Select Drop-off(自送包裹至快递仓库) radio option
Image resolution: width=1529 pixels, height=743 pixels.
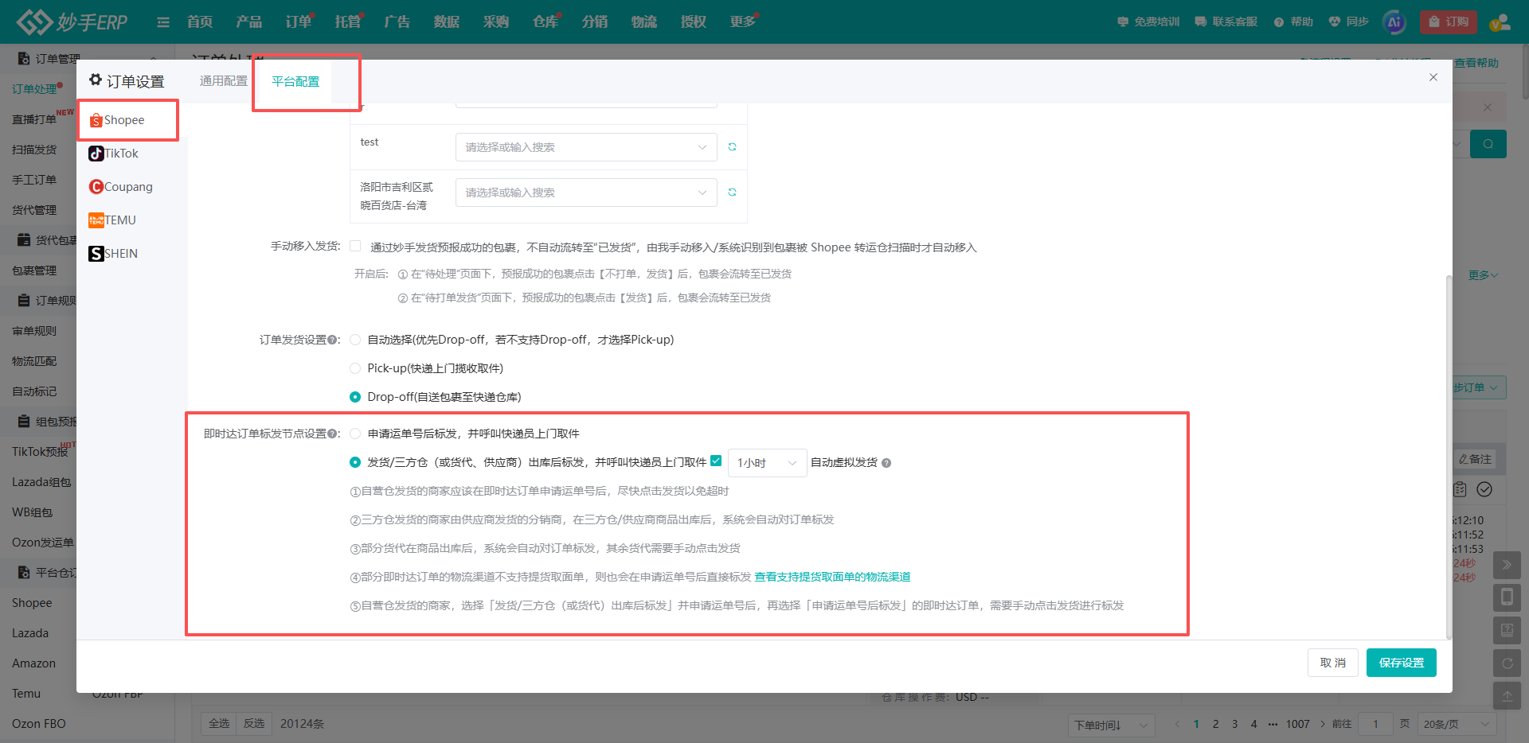point(355,397)
